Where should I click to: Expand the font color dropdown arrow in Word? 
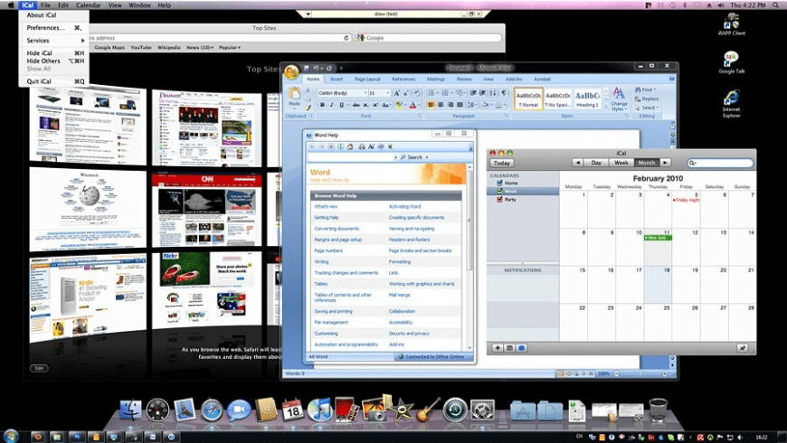pyautogui.click(x=419, y=106)
